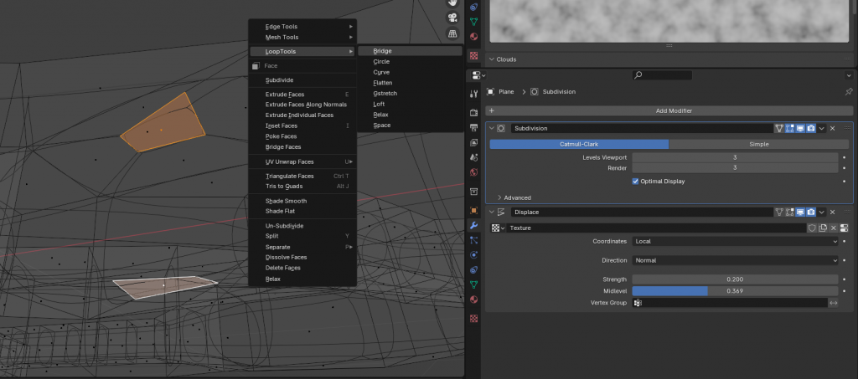Image resolution: width=858 pixels, height=379 pixels.
Task: Toggle Displace modifier viewport display
Action: 799,213
